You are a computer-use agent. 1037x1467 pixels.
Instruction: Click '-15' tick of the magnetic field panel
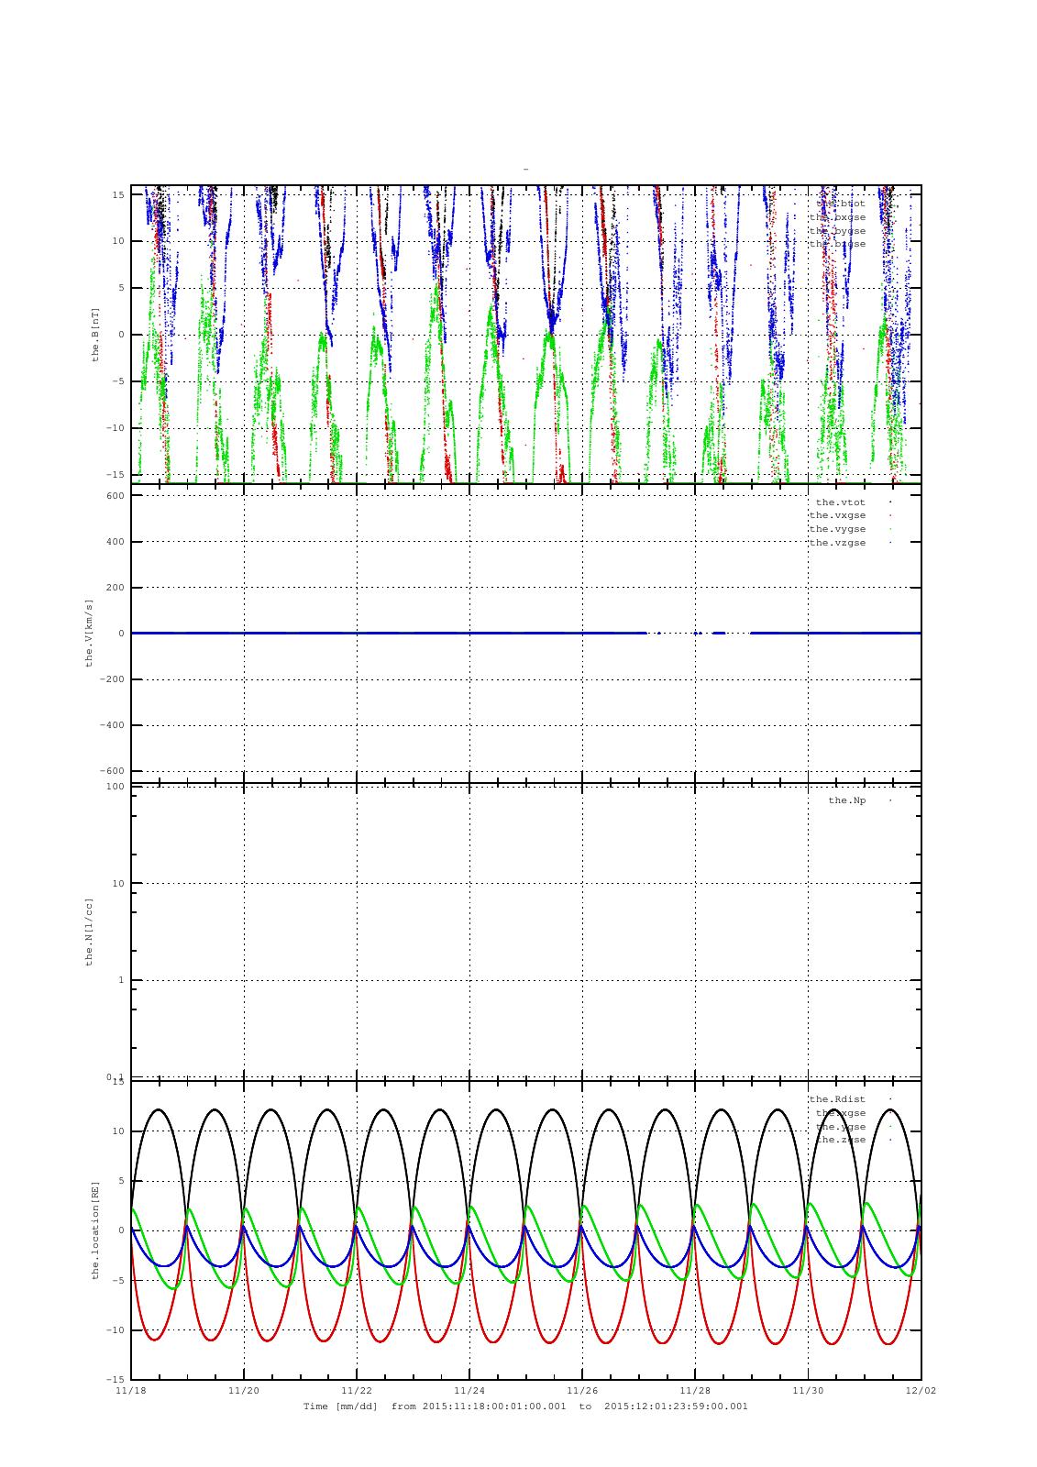click(115, 475)
